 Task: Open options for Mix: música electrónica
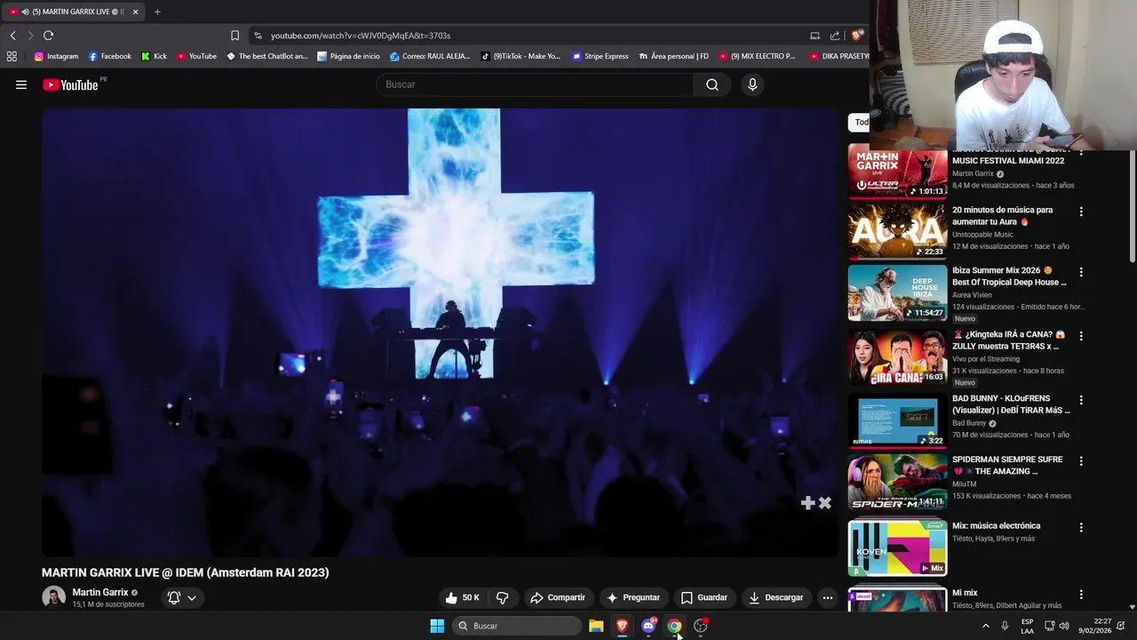coord(1081,527)
